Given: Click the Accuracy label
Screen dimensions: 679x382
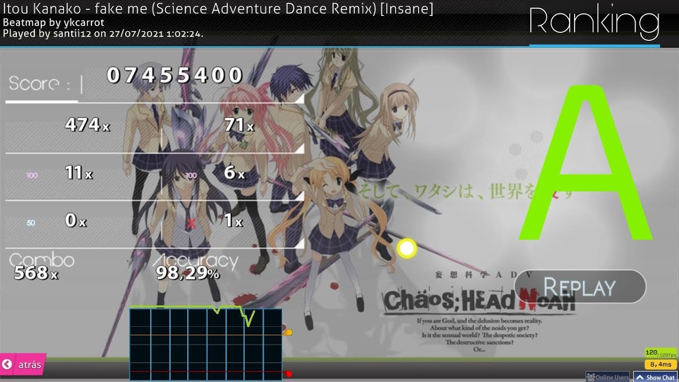Looking at the screenshot, I should coord(196,261).
